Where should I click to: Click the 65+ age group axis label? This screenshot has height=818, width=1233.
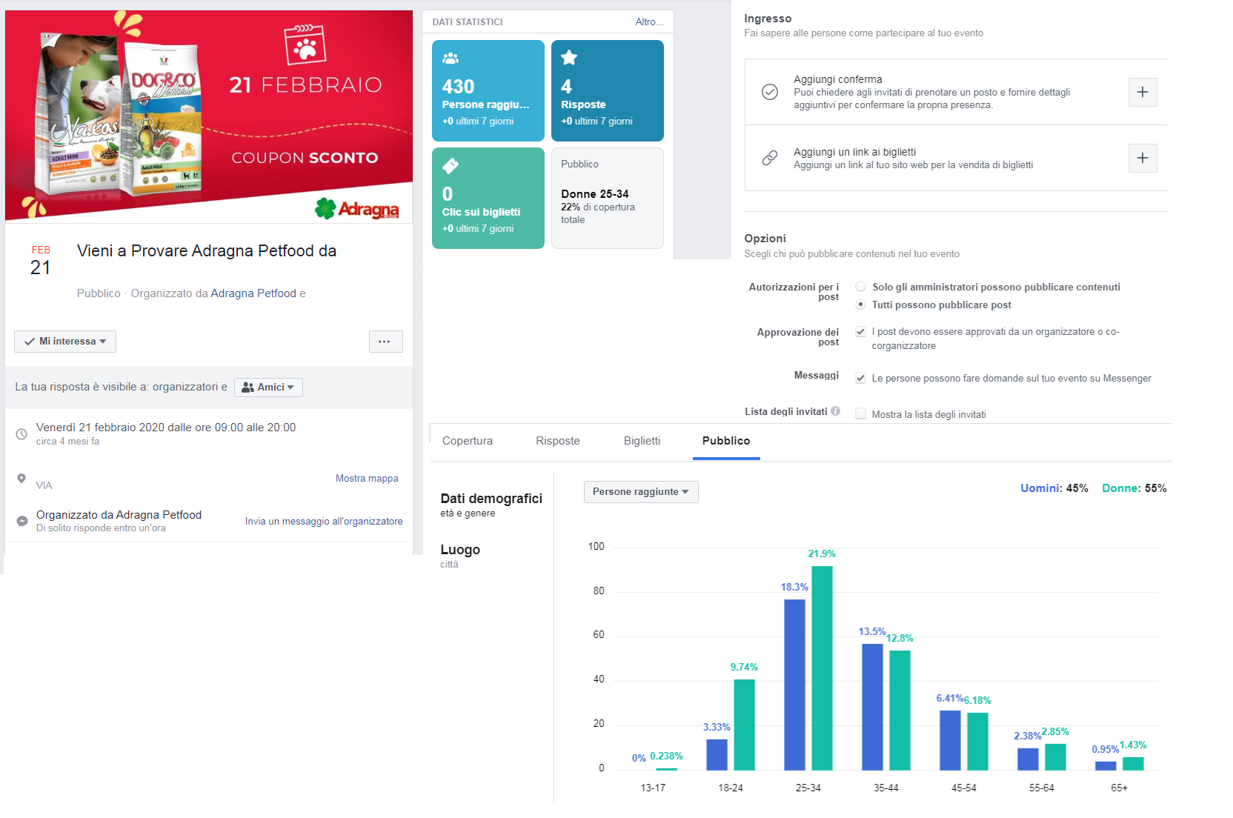click(x=1119, y=788)
